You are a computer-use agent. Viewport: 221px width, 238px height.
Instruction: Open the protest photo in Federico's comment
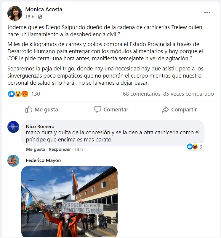[70, 201]
